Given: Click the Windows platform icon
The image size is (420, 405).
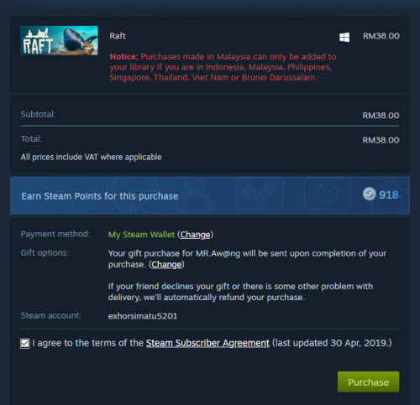Looking at the screenshot, I should 344,37.
